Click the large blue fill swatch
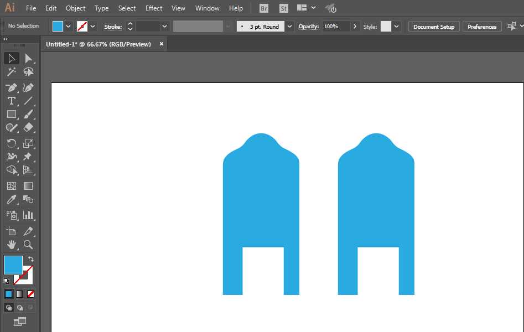524x332 pixels. [x=13, y=264]
